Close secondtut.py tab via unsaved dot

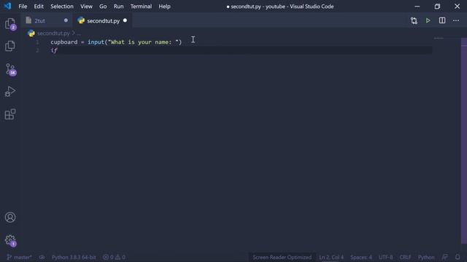pos(125,20)
